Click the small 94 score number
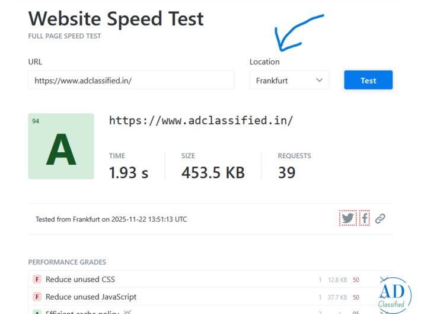Screen dimensions: 421x314 pyautogui.click(x=36, y=121)
